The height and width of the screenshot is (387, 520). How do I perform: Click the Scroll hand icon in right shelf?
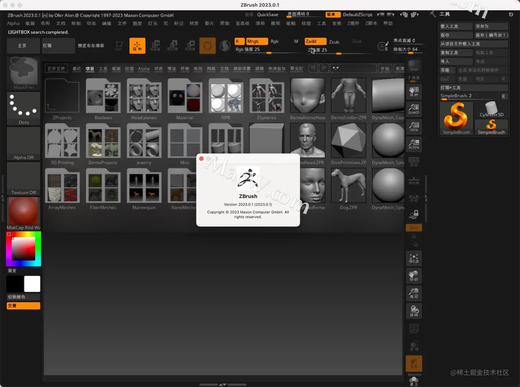[414, 91]
